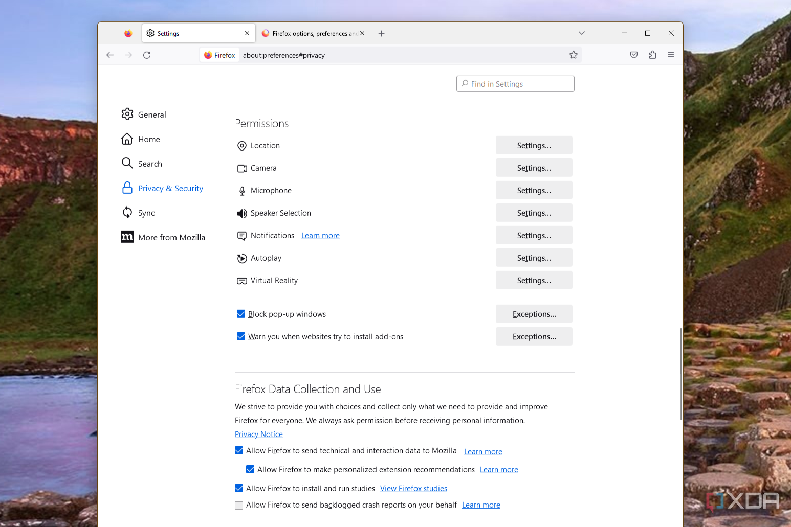Reload the current page
This screenshot has width=791, height=527.
pos(147,55)
